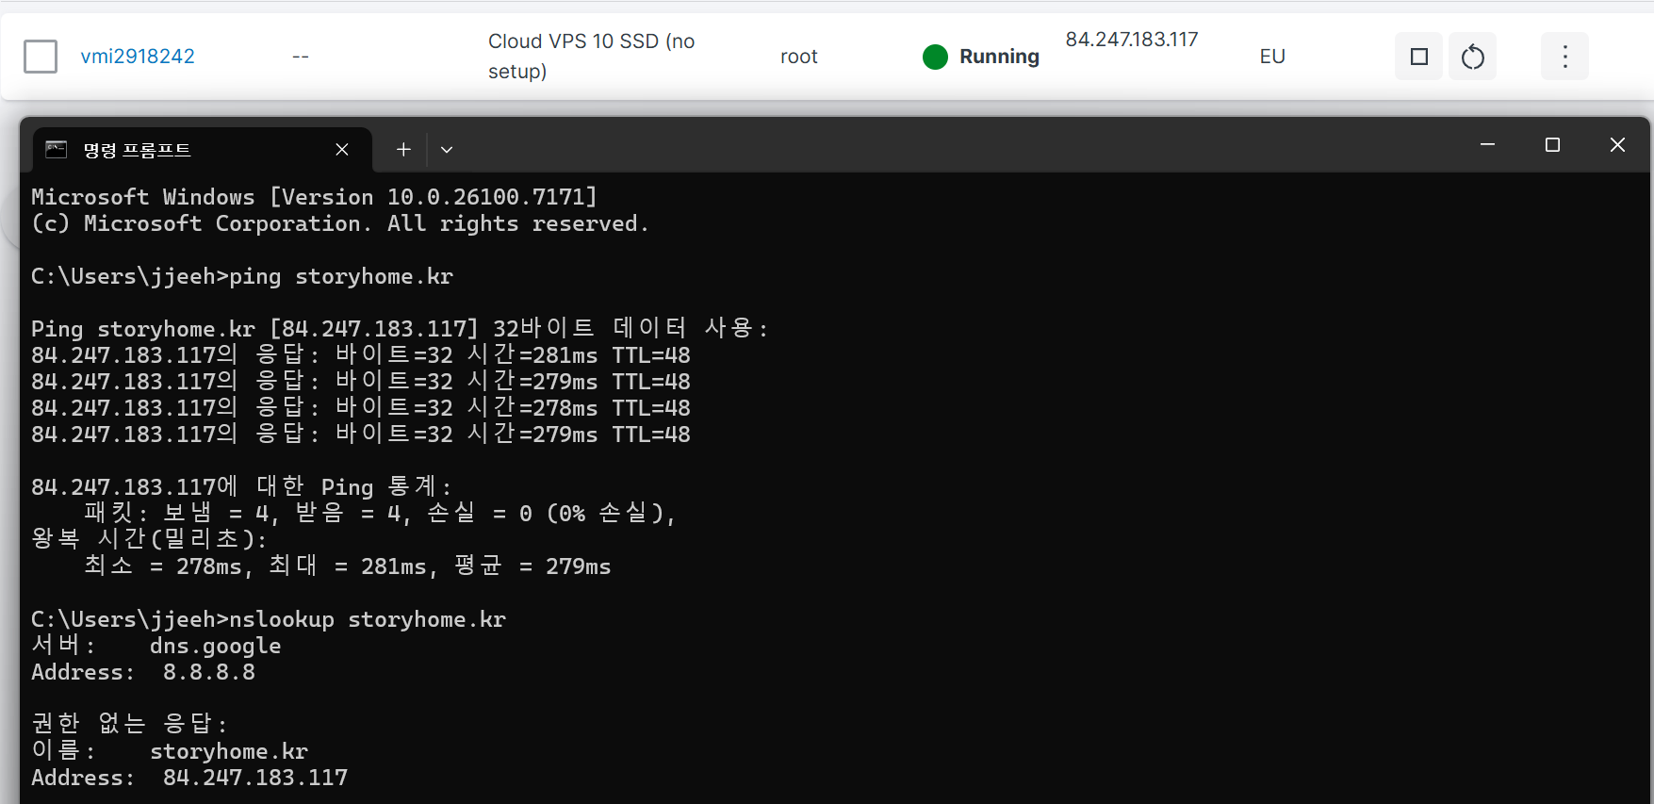The height and width of the screenshot is (804, 1654).
Task: Close the 명령 프롬프트 tab
Action: coord(342,150)
